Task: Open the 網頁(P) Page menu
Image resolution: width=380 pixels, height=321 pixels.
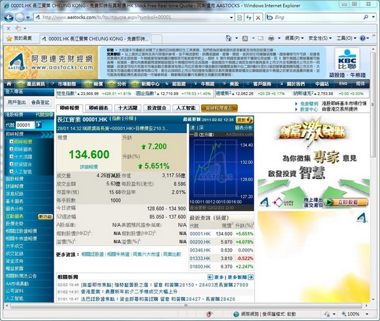Action: tap(294, 38)
